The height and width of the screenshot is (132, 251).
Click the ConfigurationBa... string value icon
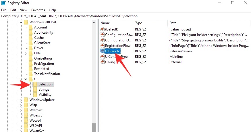(x=102, y=35)
